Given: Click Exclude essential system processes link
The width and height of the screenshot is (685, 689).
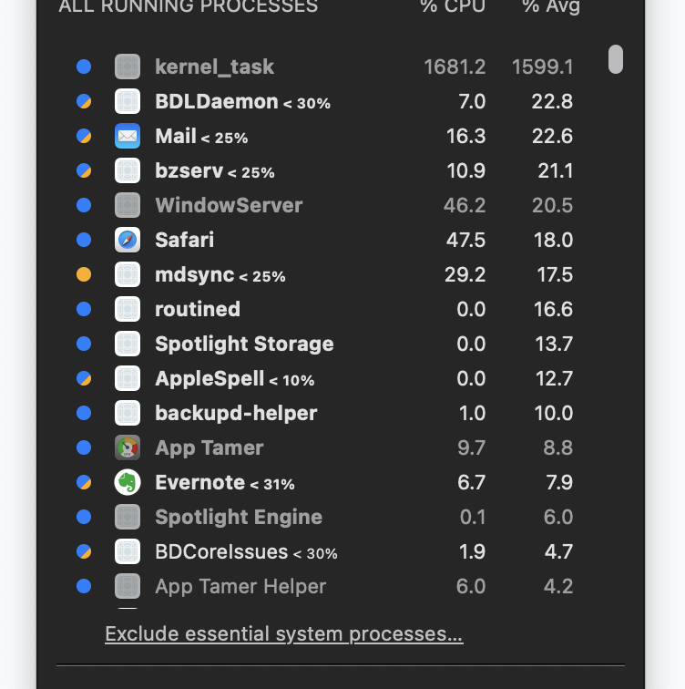Looking at the screenshot, I should click(x=283, y=633).
